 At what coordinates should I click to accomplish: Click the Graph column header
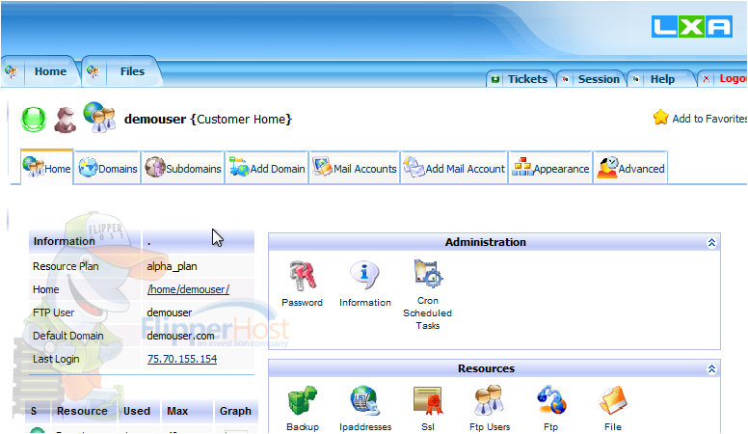click(235, 411)
